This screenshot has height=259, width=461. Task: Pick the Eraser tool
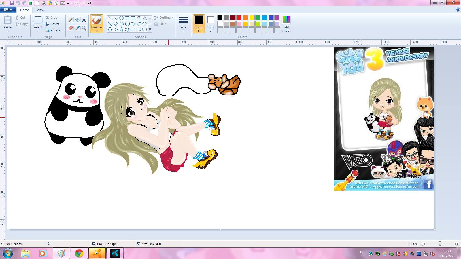70,28
